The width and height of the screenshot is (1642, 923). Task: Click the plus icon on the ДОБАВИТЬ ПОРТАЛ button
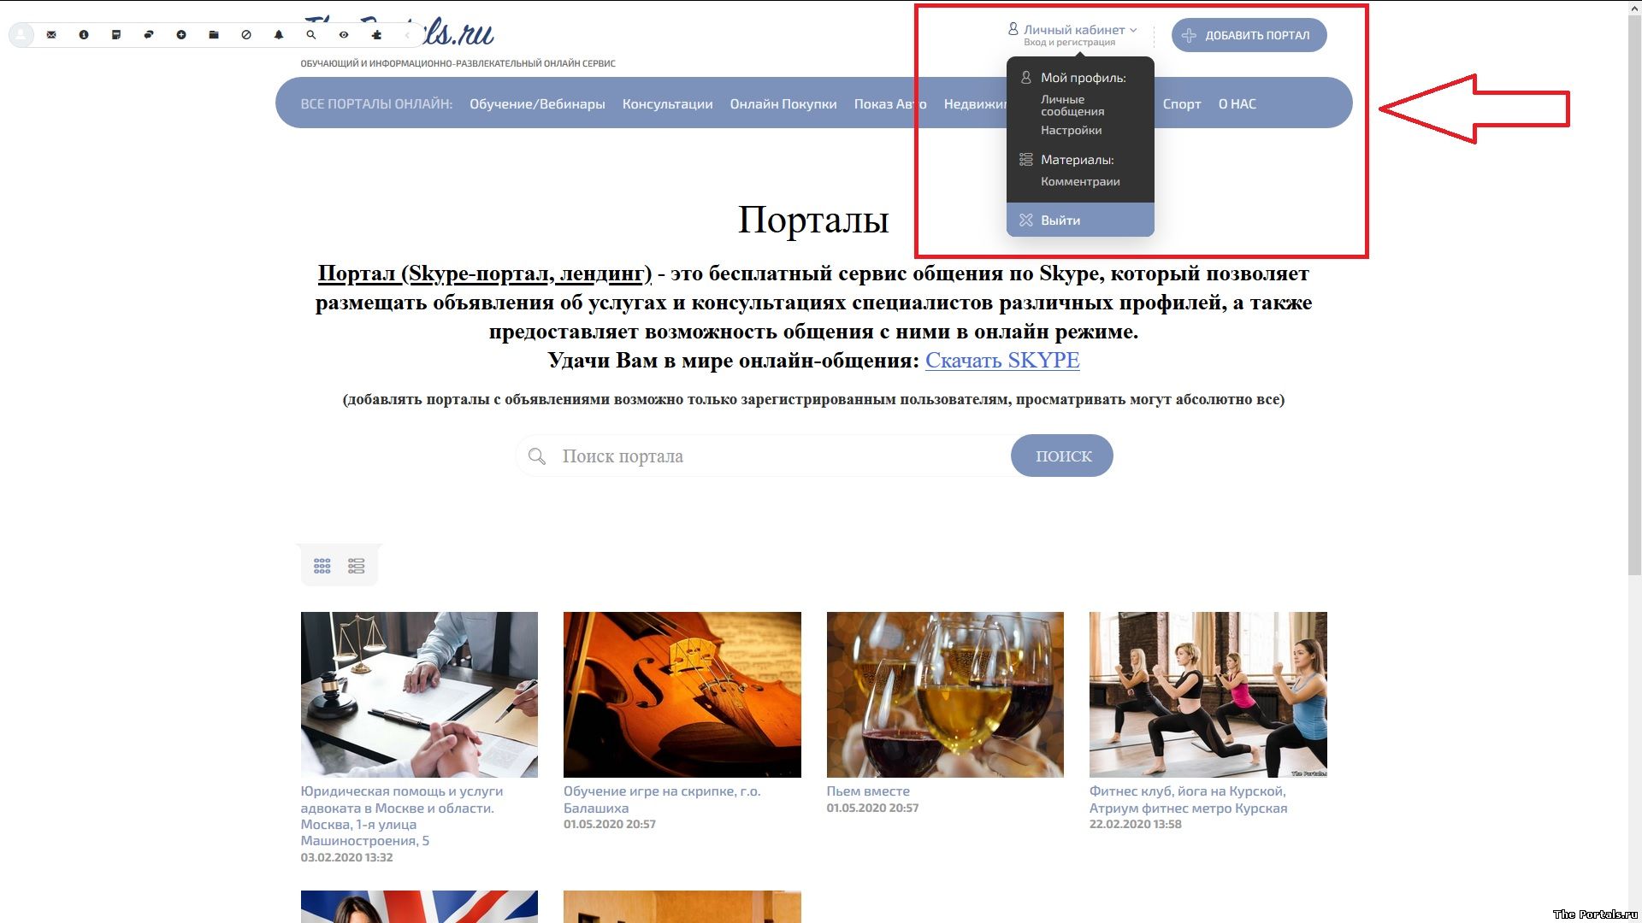click(1189, 35)
